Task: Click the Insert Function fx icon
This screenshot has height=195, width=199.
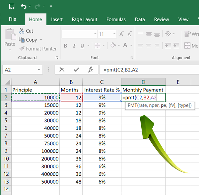Action: 90,70
